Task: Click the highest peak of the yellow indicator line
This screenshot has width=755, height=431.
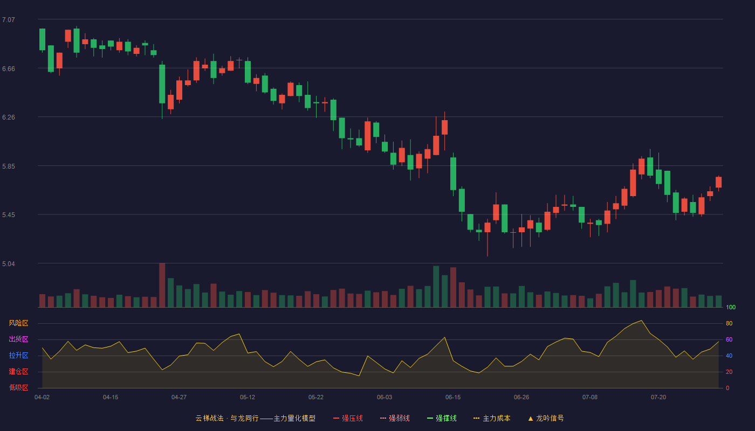Action: pos(641,321)
